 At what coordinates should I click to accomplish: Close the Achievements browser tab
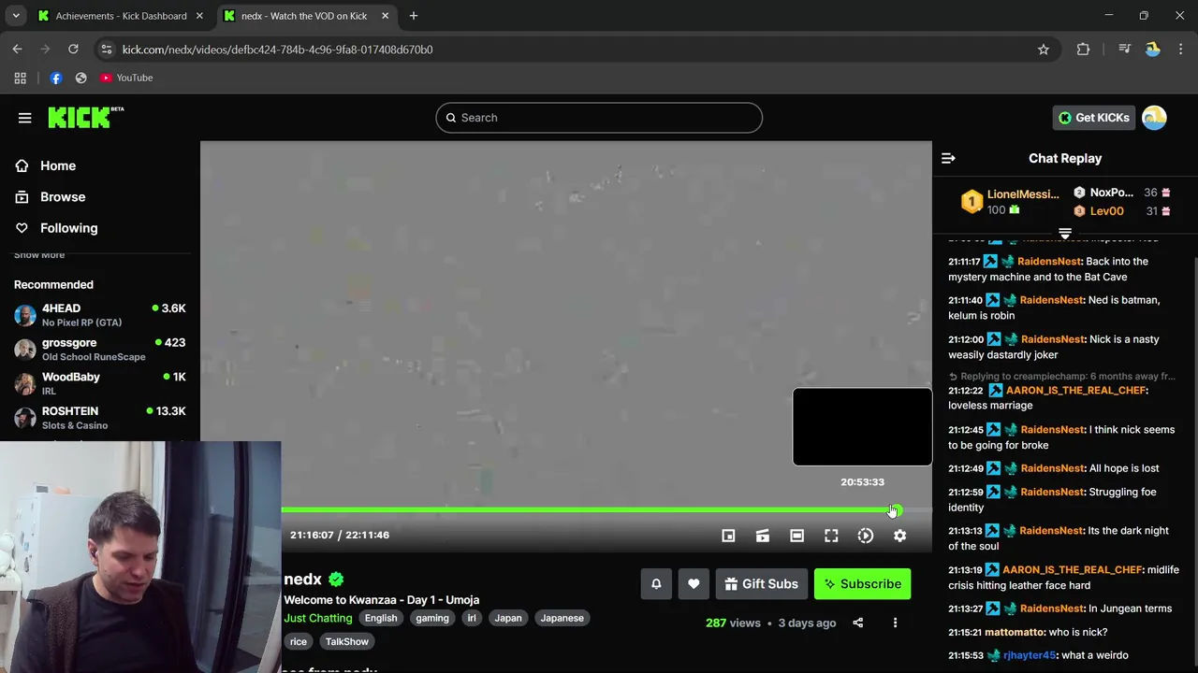click(201, 16)
